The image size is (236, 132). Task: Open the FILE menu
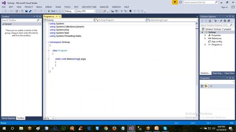point(4,7)
